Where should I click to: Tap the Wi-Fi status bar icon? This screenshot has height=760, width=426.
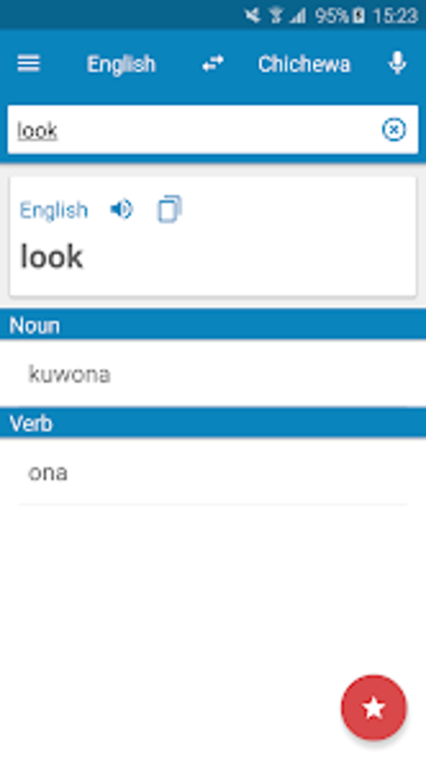tap(276, 16)
